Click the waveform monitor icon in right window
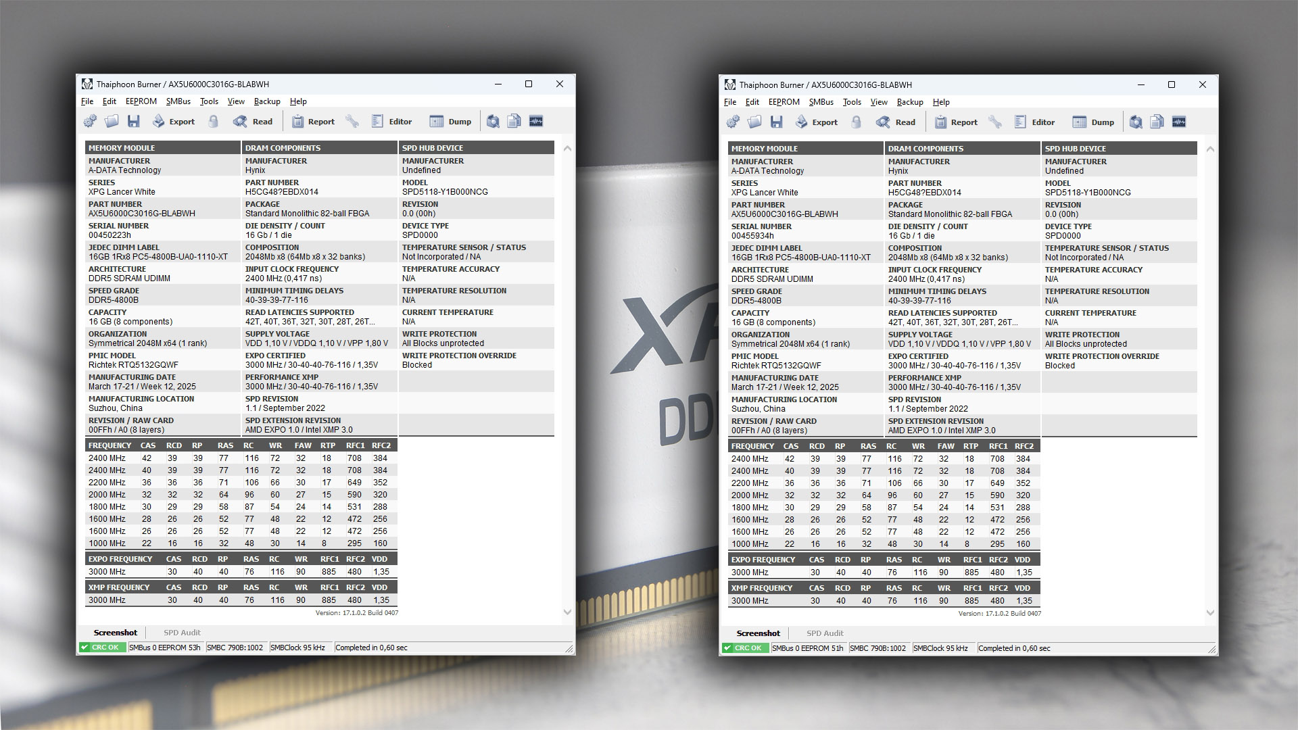This screenshot has height=730, width=1298. coord(1179,122)
